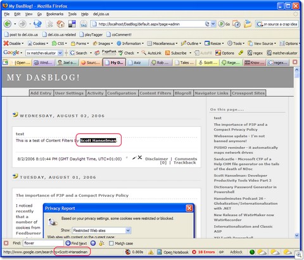This screenshot has width=304, height=260.
Task: Click Find Next in find bar
Action: point(76,244)
